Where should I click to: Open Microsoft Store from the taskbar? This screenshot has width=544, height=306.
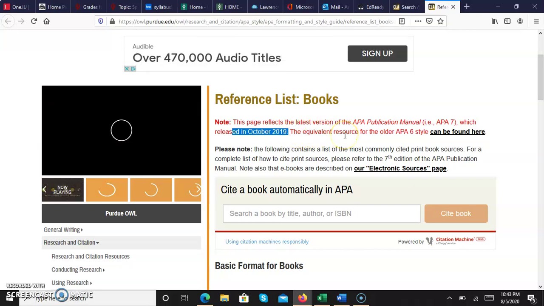click(244, 298)
